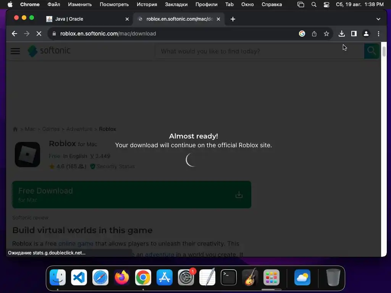Open App Store from the Dock
Viewport: 391px width, 293px height.
tap(165, 277)
